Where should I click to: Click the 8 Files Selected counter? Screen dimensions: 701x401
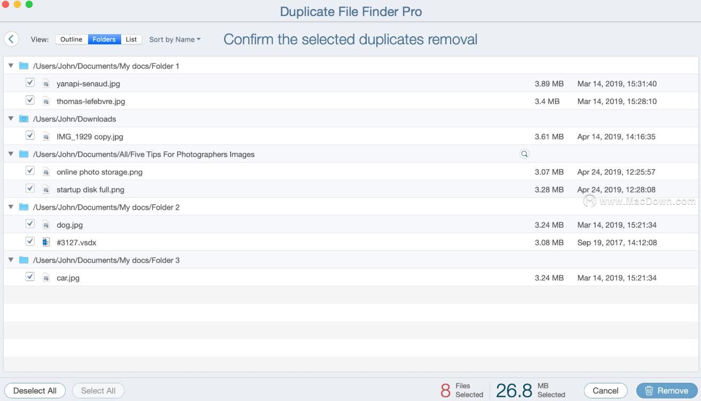click(462, 390)
